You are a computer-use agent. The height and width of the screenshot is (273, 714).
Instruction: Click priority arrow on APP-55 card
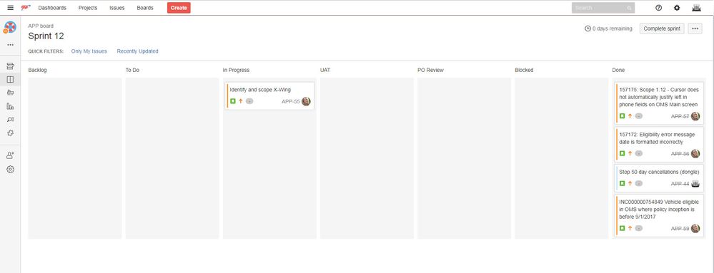241,101
